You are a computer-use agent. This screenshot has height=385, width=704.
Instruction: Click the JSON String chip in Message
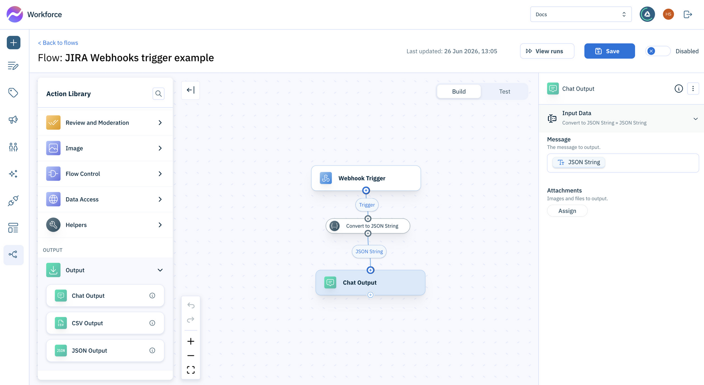point(579,162)
